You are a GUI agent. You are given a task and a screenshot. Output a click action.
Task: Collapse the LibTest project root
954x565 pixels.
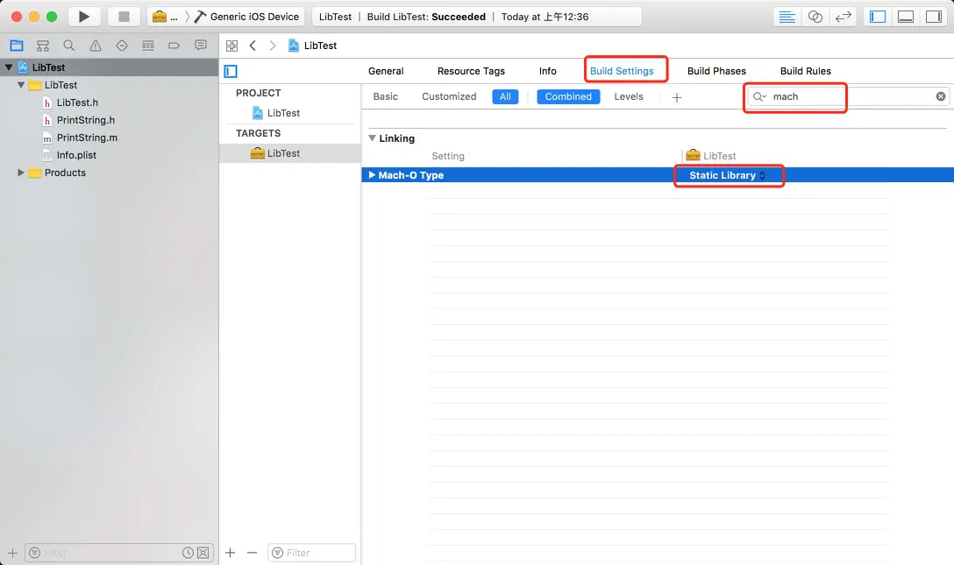click(9, 67)
